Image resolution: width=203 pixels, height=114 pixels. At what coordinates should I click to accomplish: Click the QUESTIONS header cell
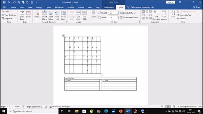pos(101,78)
